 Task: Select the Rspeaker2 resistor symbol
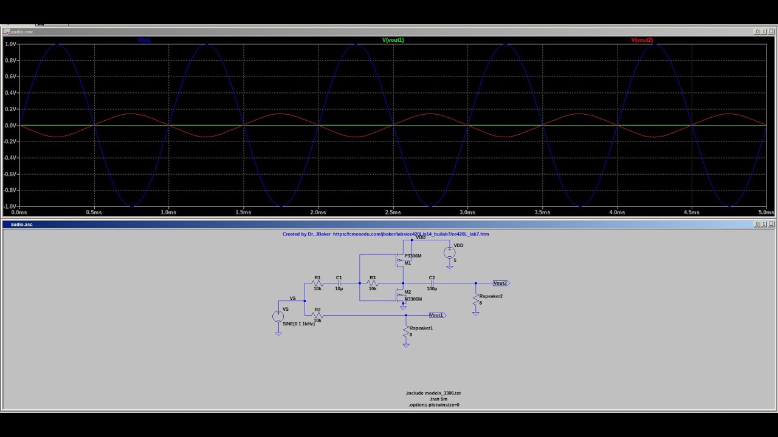coord(476,300)
